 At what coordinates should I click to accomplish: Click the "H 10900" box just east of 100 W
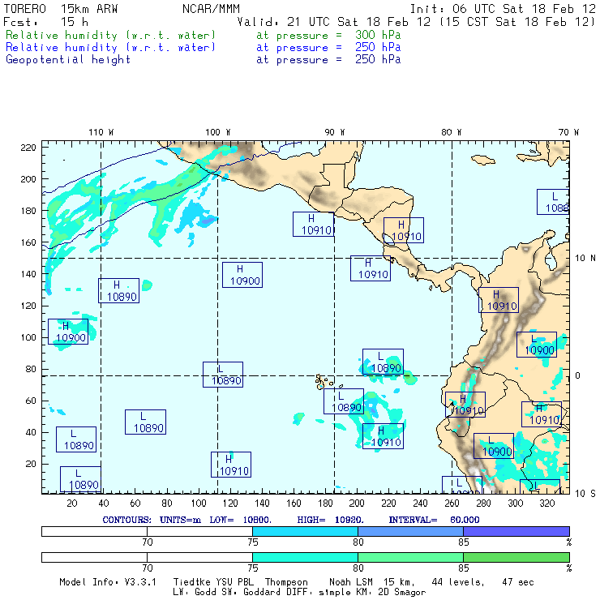(242, 275)
